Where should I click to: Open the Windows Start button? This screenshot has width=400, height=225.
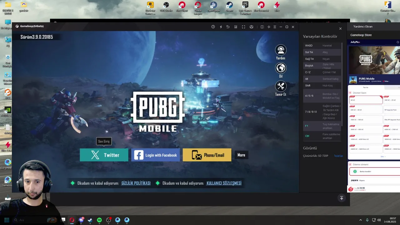click(x=7, y=220)
